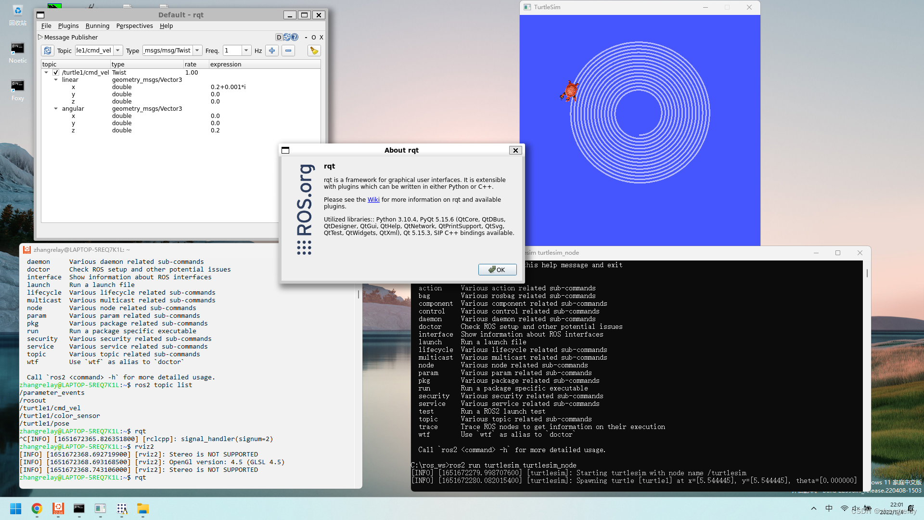
Task: Click the linear x expression 0.2+0.001*i cell
Action: (228, 87)
